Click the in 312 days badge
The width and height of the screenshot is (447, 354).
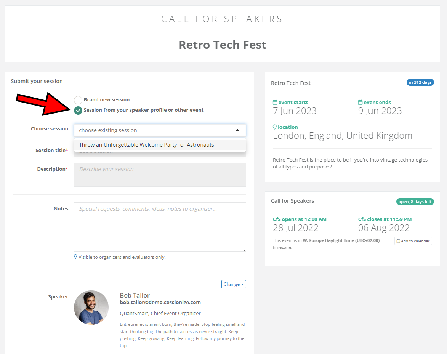(420, 82)
